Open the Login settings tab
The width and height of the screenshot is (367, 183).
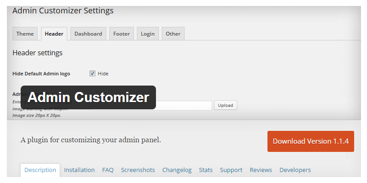tap(148, 34)
